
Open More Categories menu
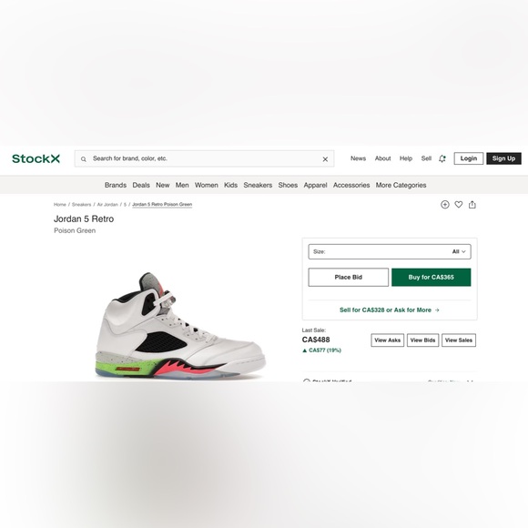pos(401,185)
